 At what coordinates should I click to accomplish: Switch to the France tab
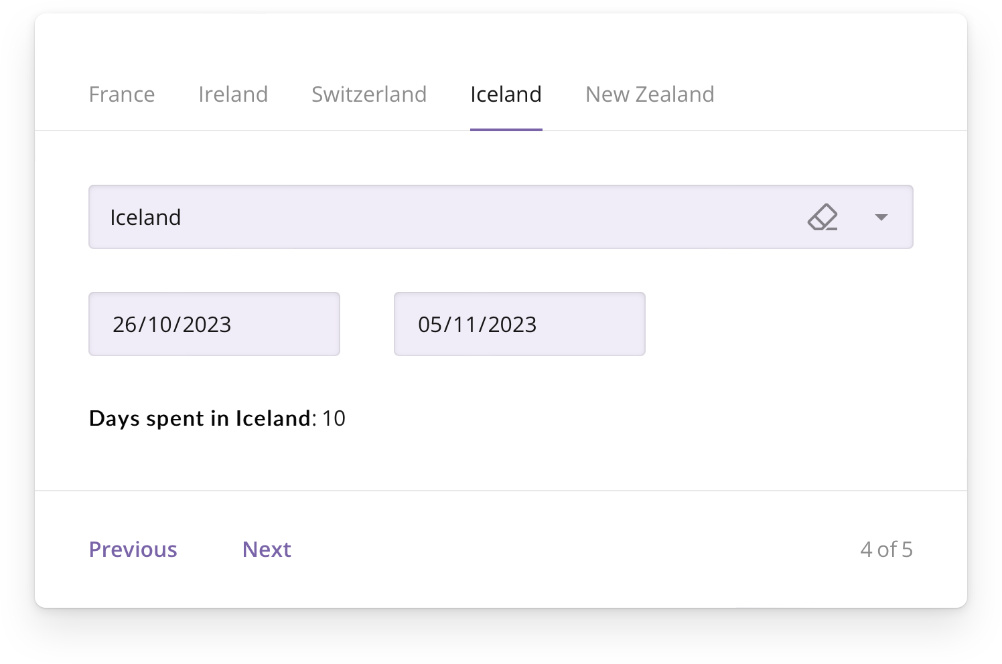point(122,94)
